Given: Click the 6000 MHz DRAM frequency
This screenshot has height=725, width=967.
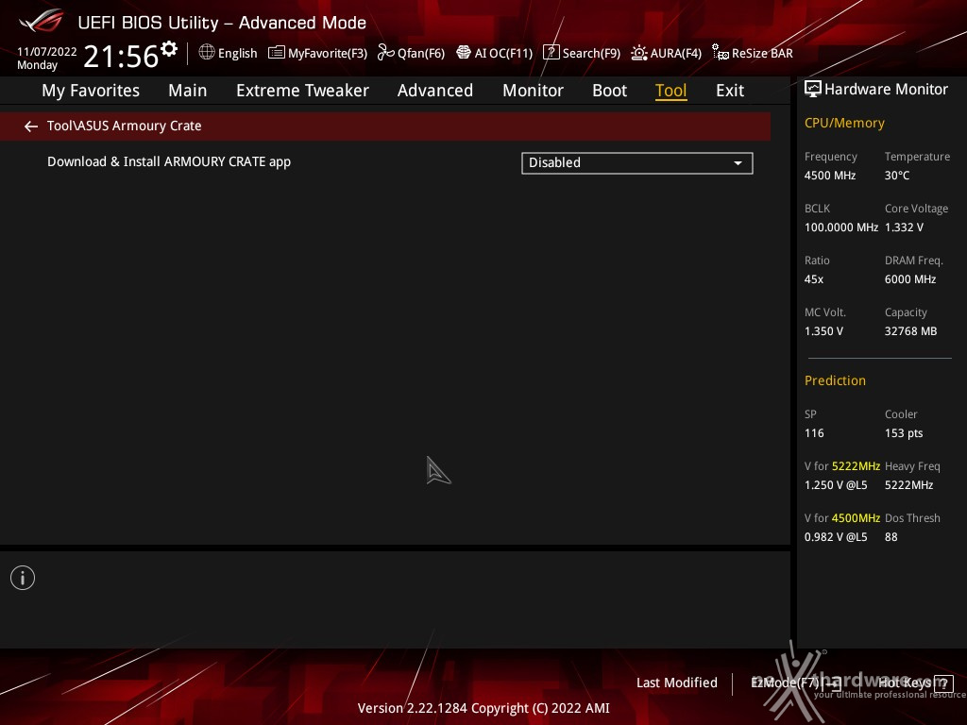Looking at the screenshot, I should point(910,279).
